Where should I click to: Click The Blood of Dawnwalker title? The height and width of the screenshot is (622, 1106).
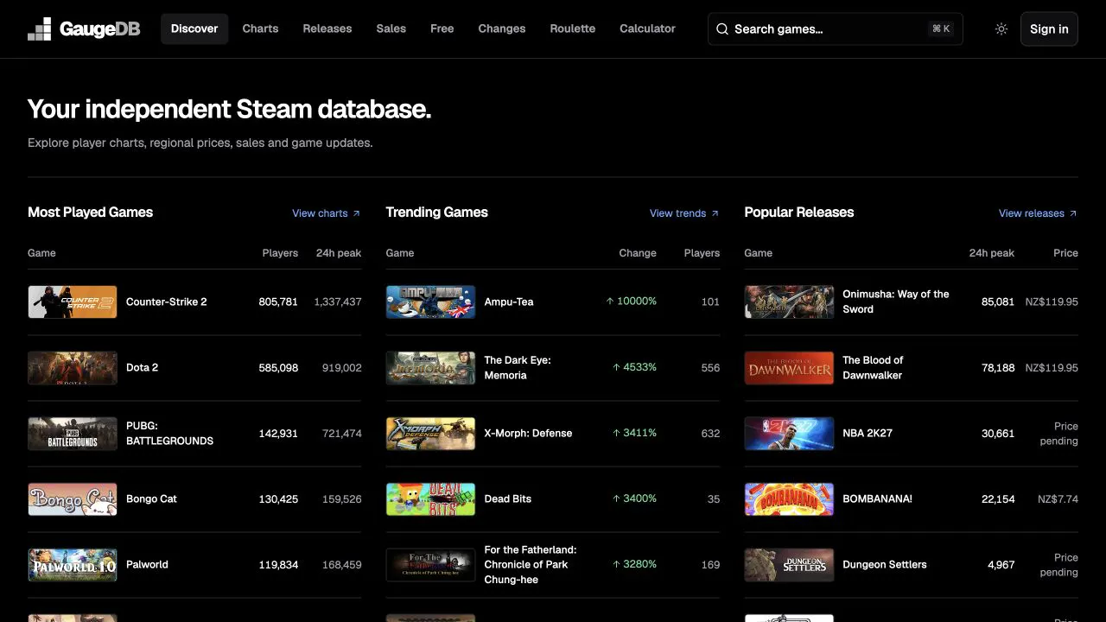[x=873, y=367]
